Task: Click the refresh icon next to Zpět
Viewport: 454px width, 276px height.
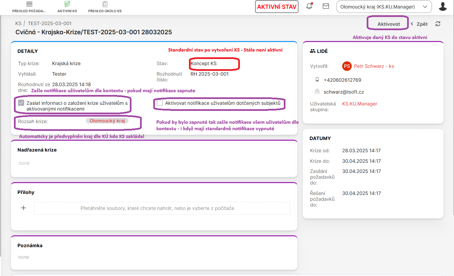Action: pos(438,24)
